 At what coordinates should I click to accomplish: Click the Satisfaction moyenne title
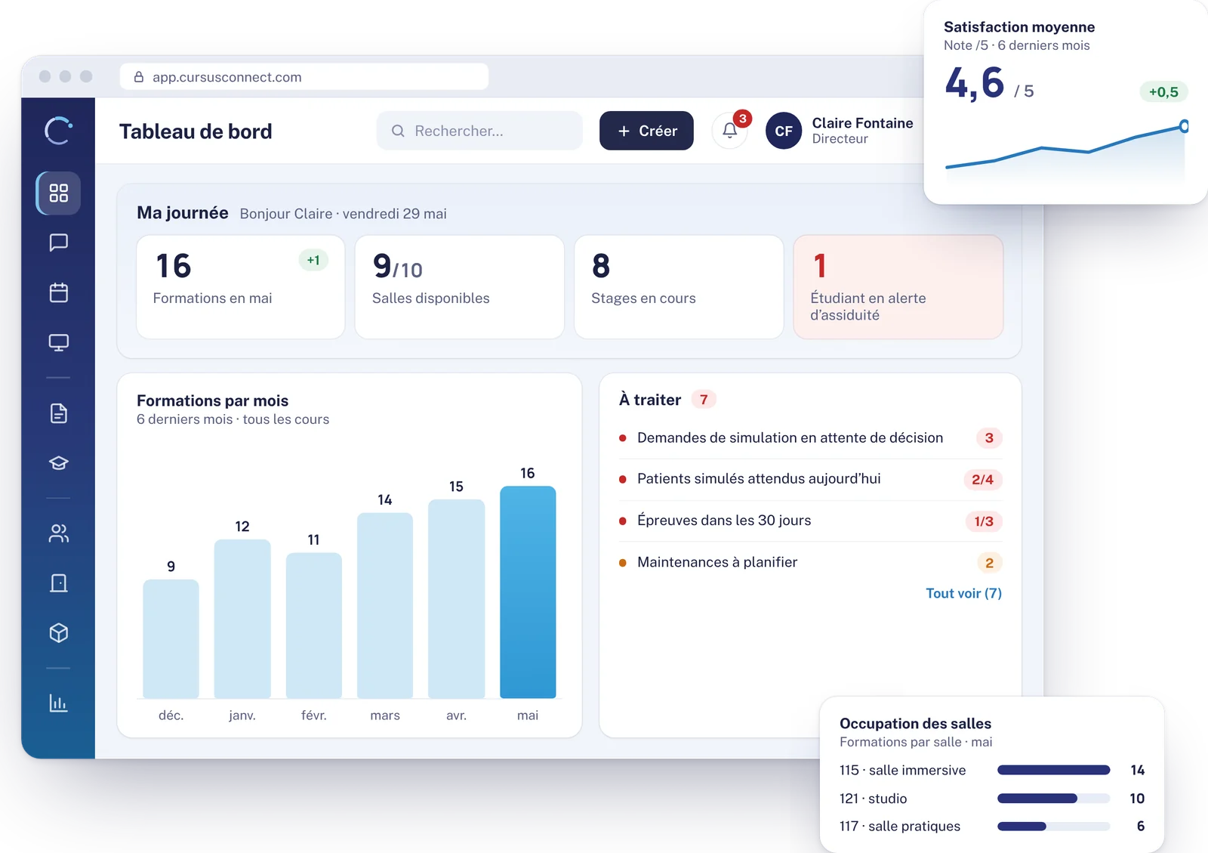pos(1019,27)
